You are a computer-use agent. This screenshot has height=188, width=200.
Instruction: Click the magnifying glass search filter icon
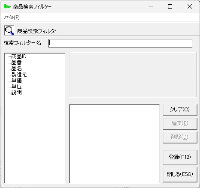[x=9, y=30]
